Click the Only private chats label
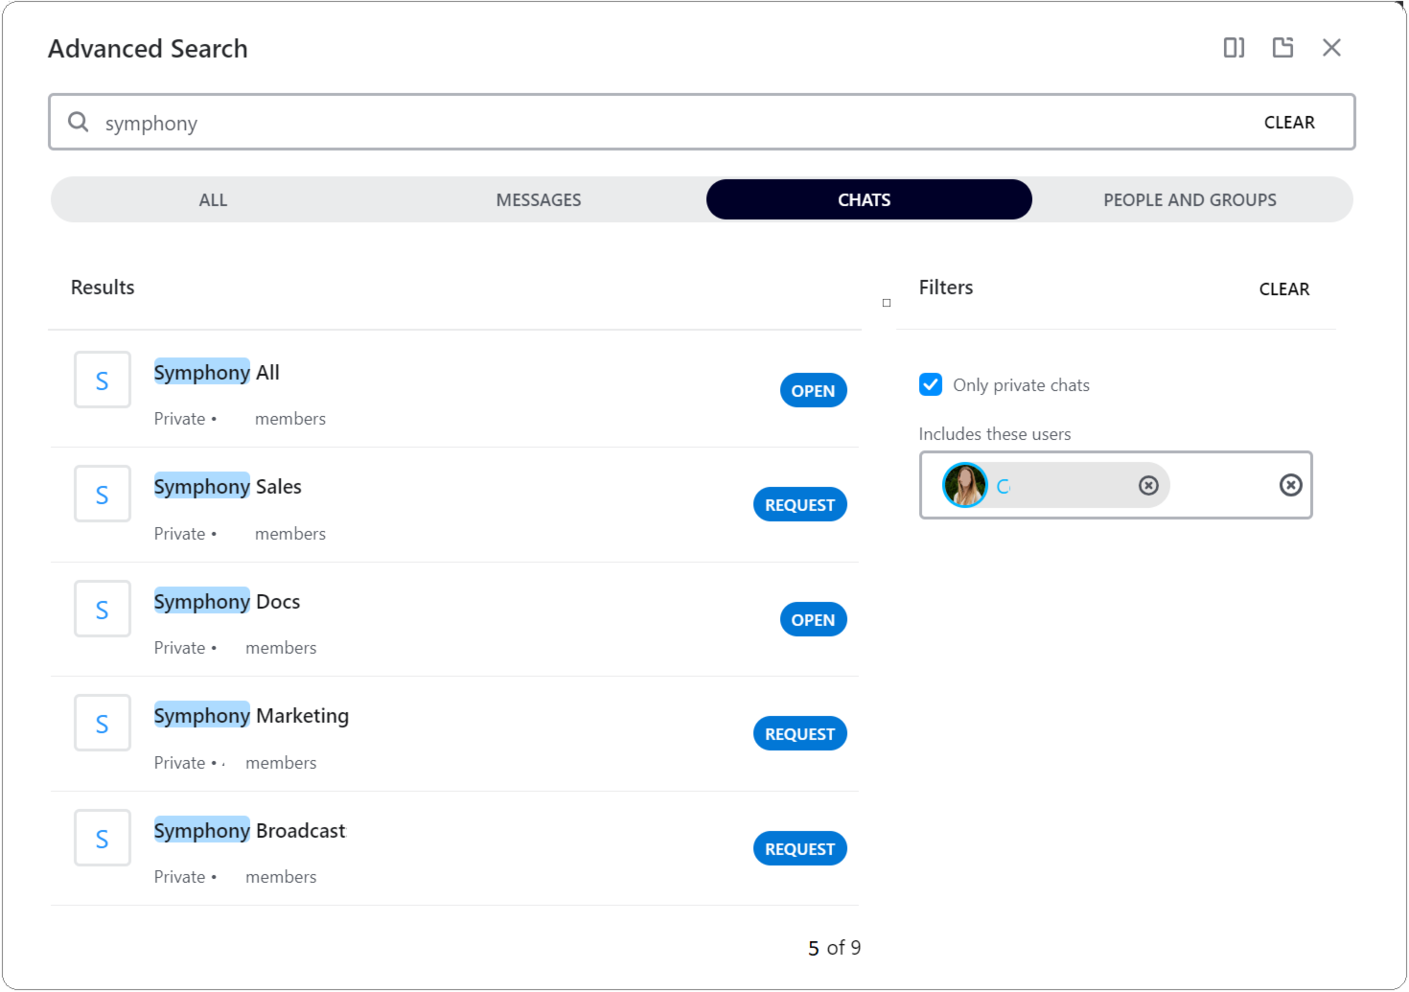 pyautogui.click(x=1021, y=385)
